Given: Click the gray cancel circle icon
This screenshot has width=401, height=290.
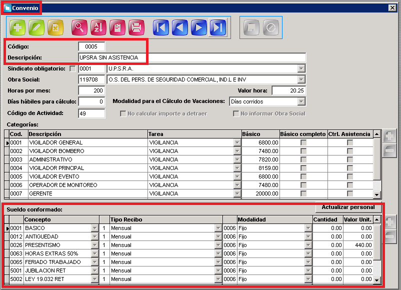Looking at the screenshot, I should (x=270, y=27).
